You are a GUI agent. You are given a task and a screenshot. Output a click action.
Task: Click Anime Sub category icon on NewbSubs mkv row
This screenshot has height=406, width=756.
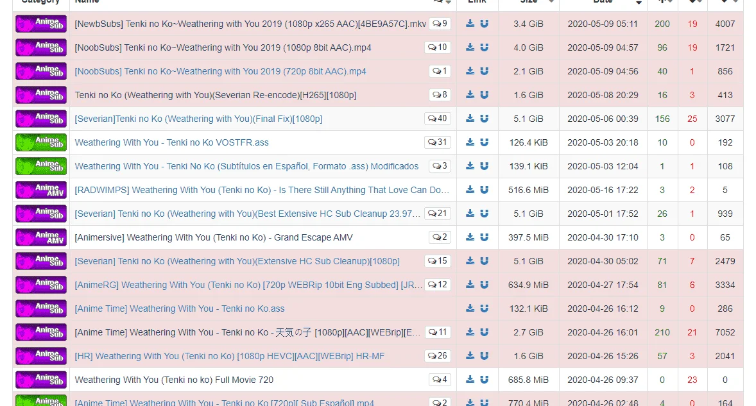coord(41,24)
